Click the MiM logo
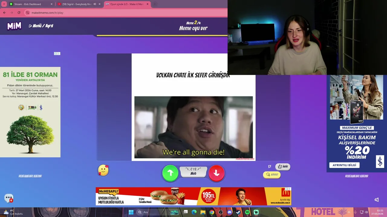 pos(14,26)
